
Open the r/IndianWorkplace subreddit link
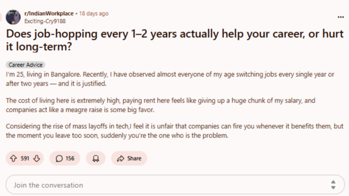49,13
